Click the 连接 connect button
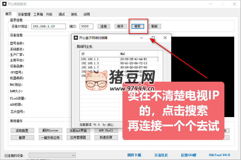This screenshot has width=241, height=160. click(x=104, y=26)
